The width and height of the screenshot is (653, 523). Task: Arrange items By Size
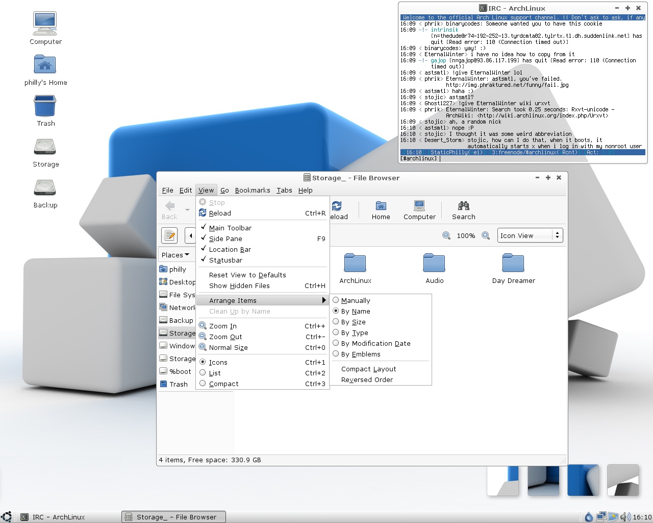coord(381,322)
